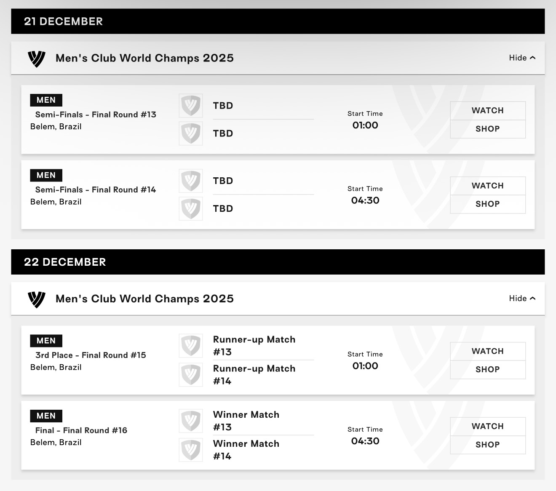Click Winner Match #14 team shield
556x491 pixels.
pos(191,450)
